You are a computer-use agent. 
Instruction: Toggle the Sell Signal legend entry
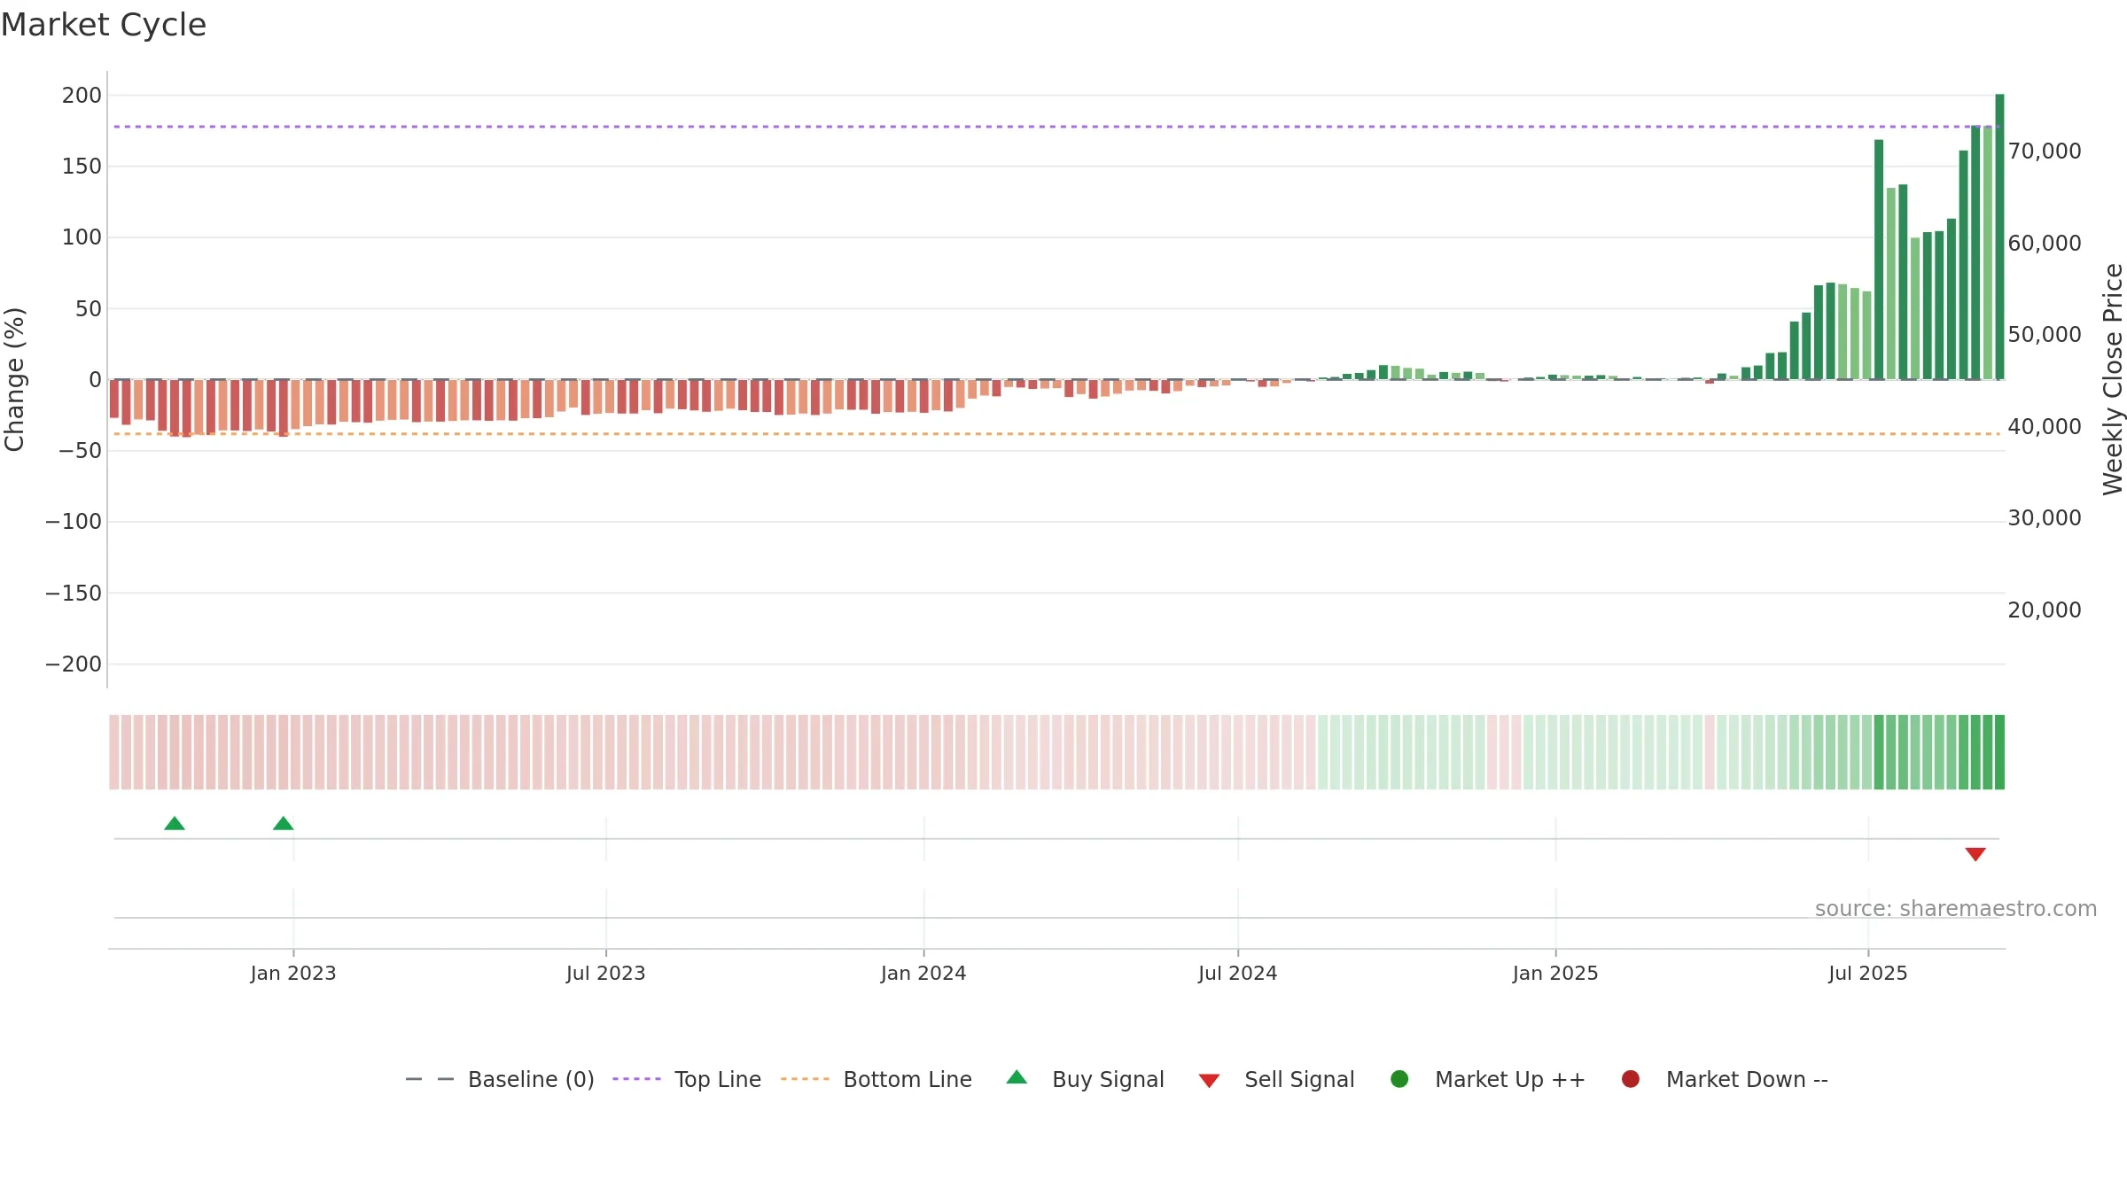pyautogui.click(x=1276, y=1079)
